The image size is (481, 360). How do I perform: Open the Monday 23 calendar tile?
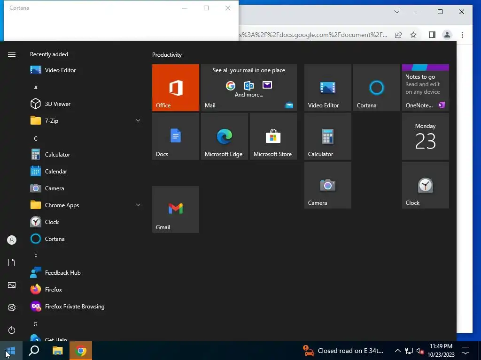(x=426, y=136)
